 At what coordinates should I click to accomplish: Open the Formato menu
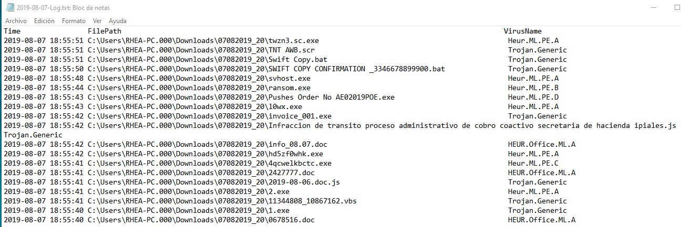coord(74,21)
